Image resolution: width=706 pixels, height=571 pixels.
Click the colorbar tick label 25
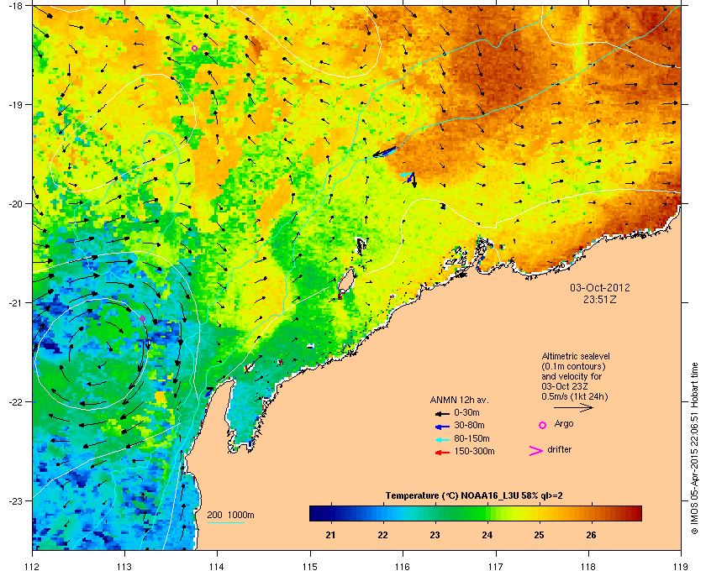click(x=539, y=535)
